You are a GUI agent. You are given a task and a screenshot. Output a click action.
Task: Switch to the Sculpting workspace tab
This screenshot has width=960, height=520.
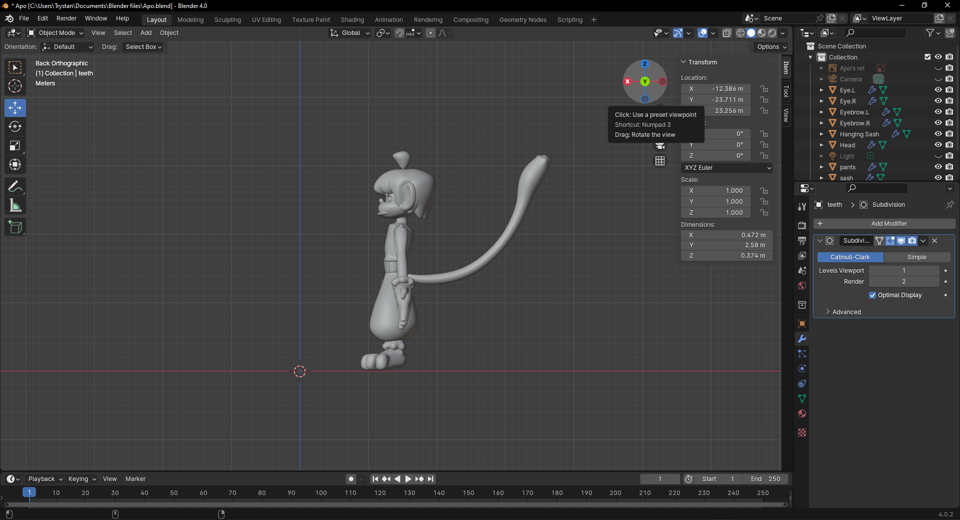coord(227,20)
